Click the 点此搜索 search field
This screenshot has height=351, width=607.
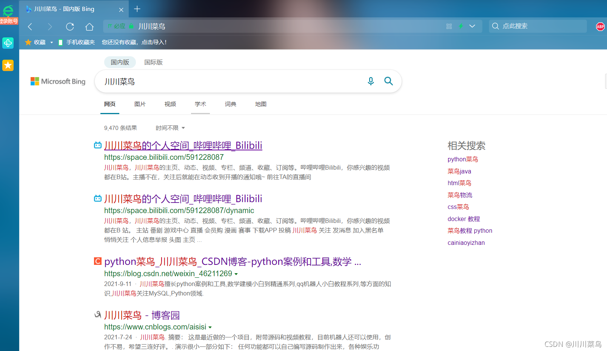[x=538, y=26]
